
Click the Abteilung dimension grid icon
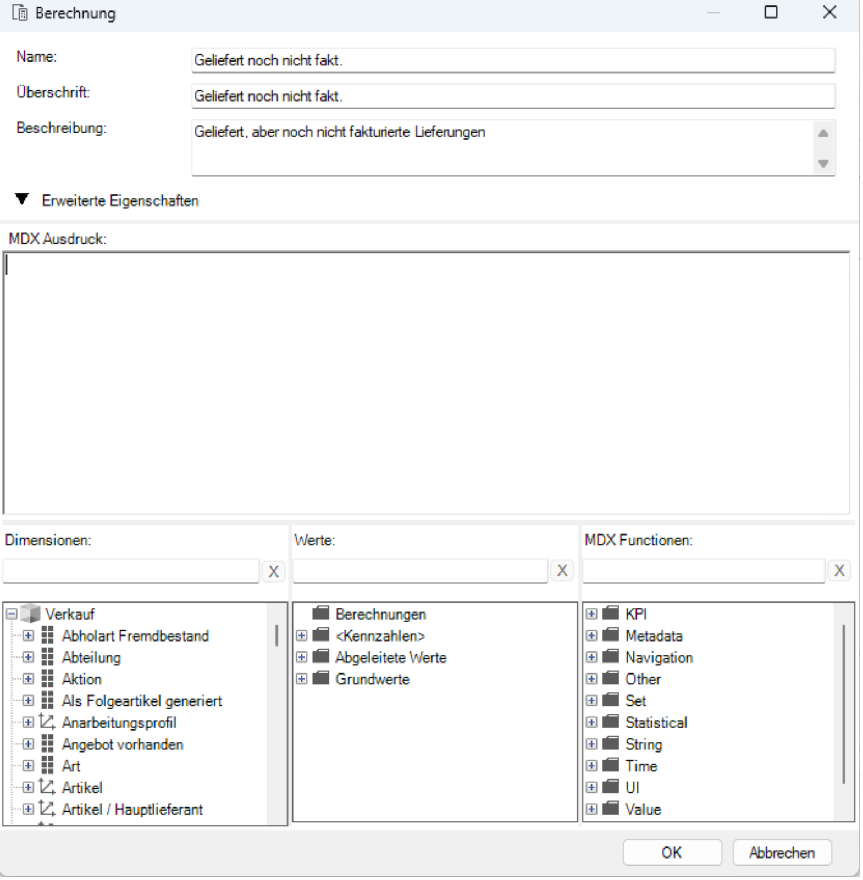(x=48, y=657)
